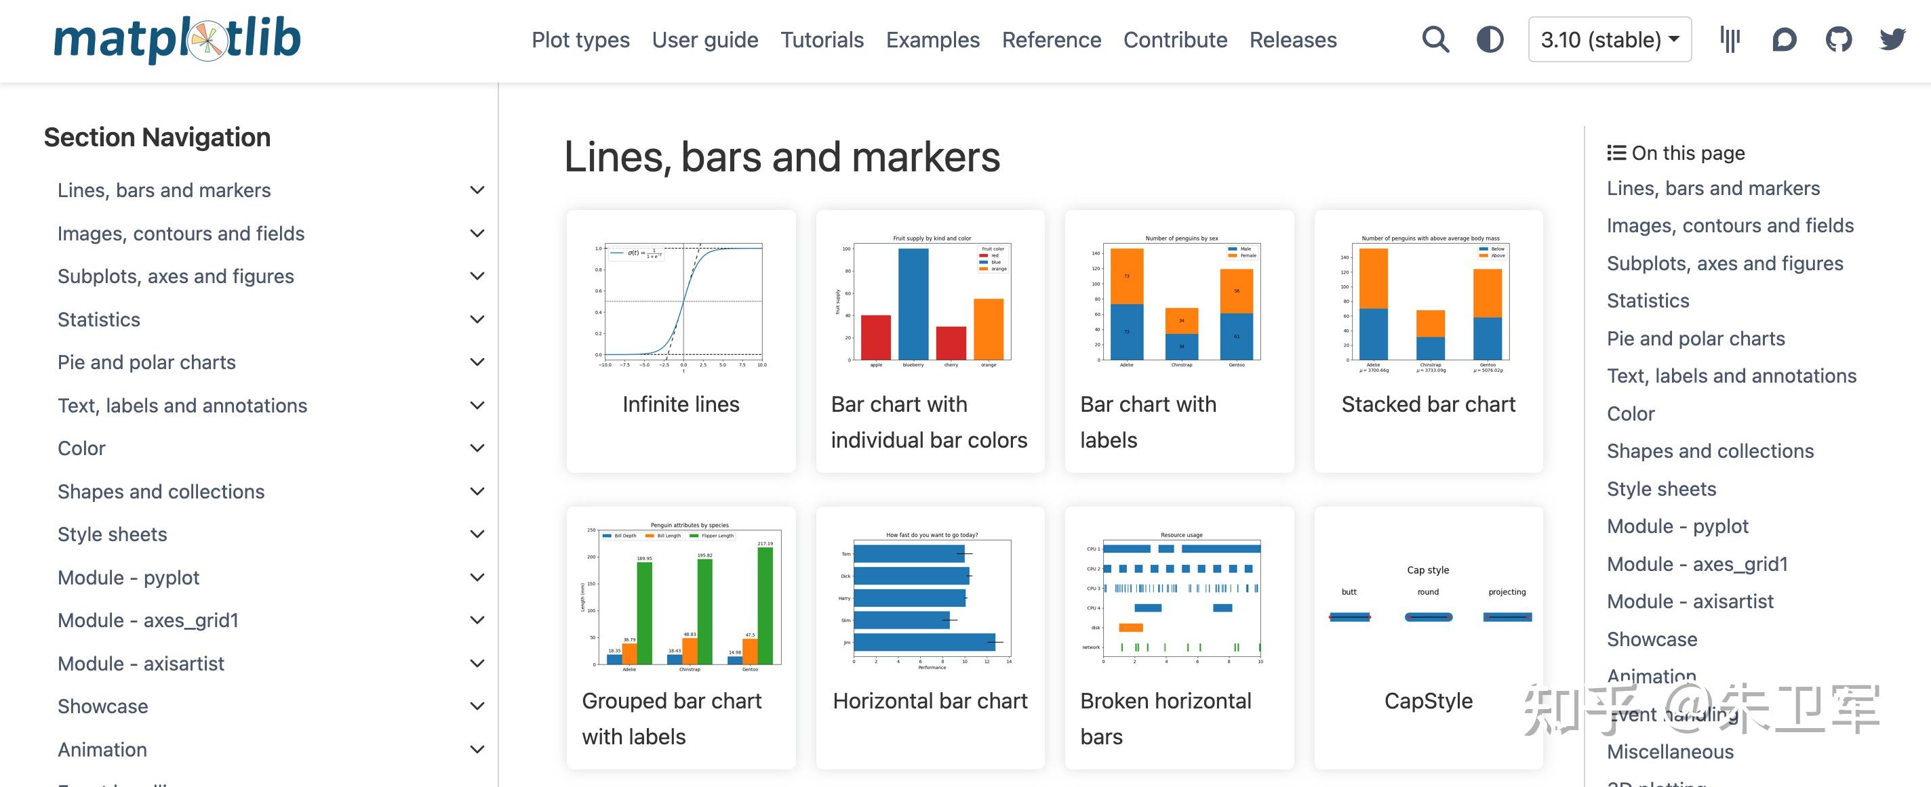Click the On this page list icon
Image resolution: width=1931 pixels, height=787 pixels.
coord(1616,153)
